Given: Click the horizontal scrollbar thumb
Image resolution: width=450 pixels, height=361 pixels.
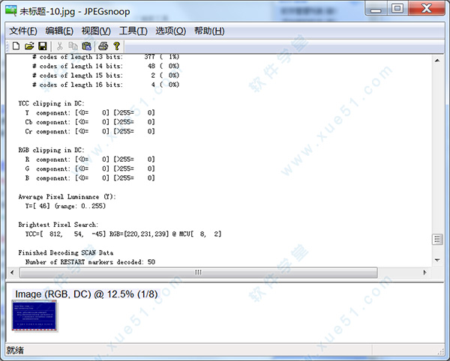Looking at the screenshot, I should (x=198, y=273).
